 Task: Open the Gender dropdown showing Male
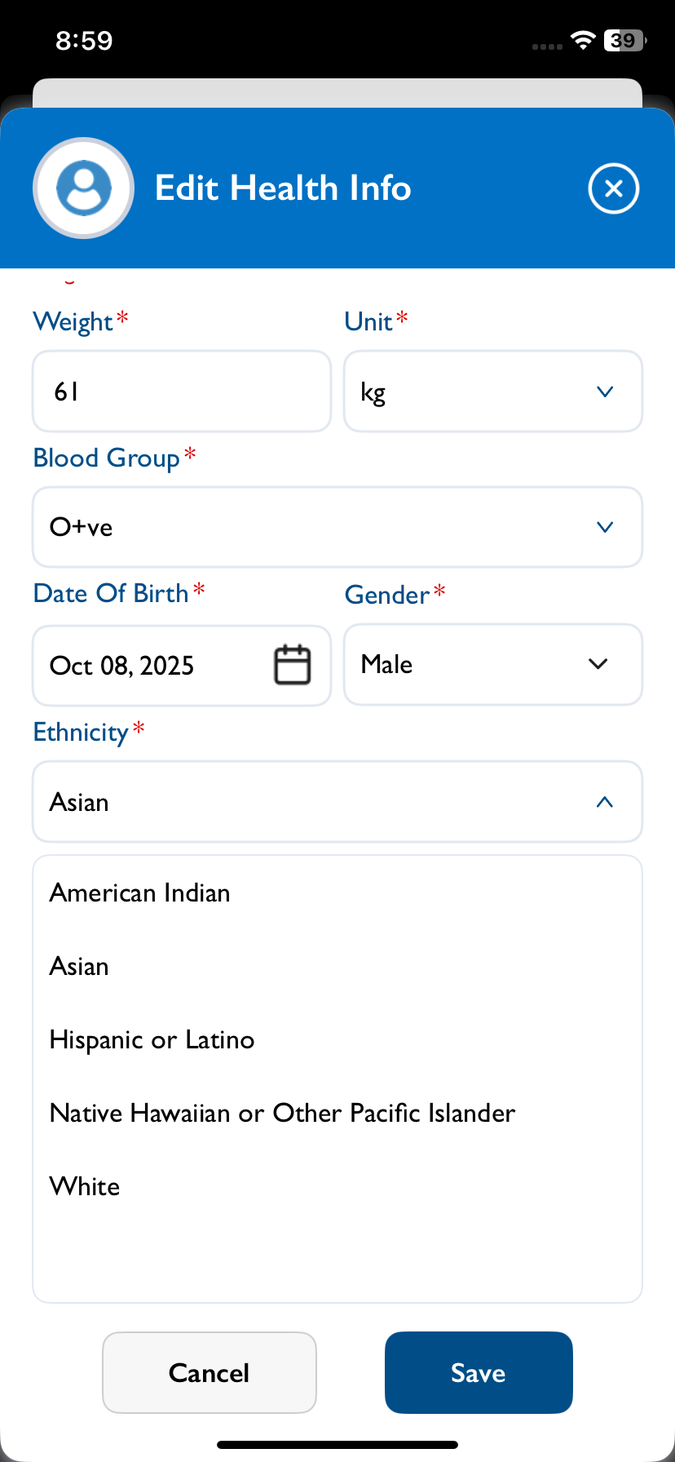pyautogui.click(x=492, y=664)
